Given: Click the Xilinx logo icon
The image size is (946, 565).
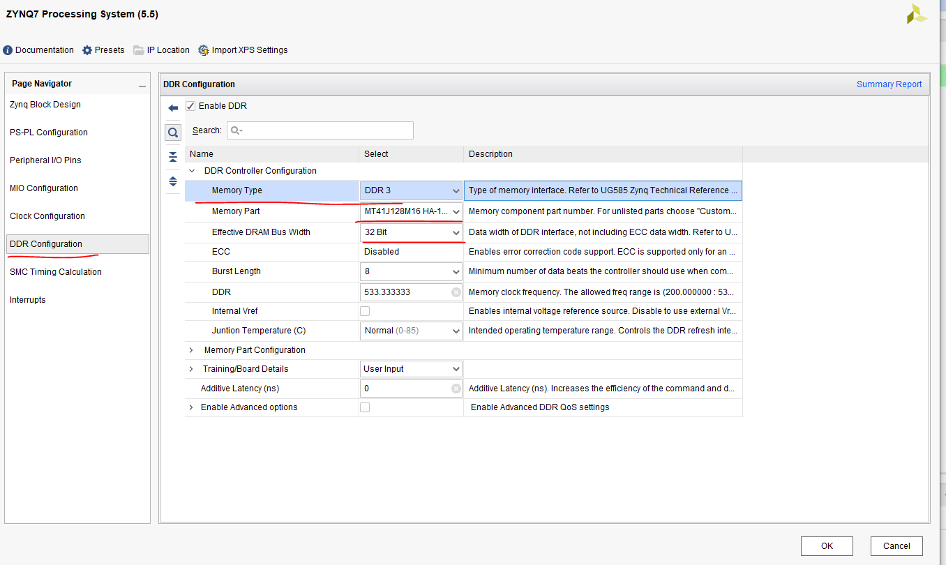Looking at the screenshot, I should tap(917, 14).
